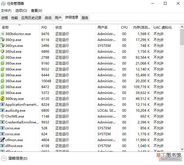Click CPU value 01 for 360tray.exe
184x165 pixels.
coord(124,99)
